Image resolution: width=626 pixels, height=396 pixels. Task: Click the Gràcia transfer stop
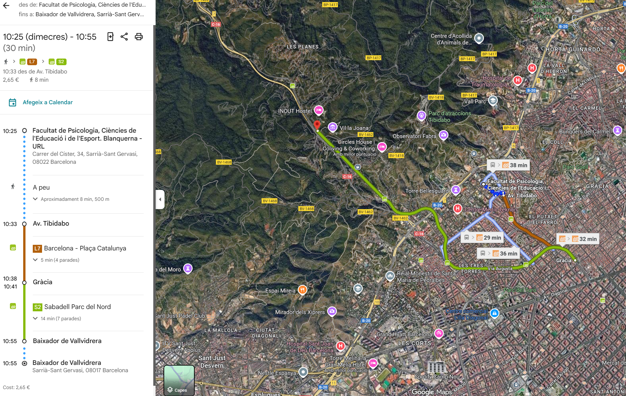pyautogui.click(x=43, y=282)
